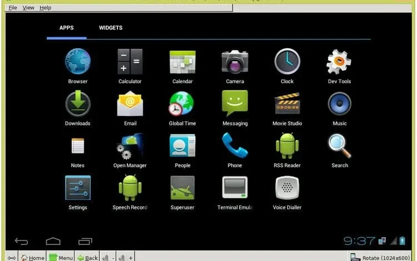Launch the Global Time app

point(182,103)
